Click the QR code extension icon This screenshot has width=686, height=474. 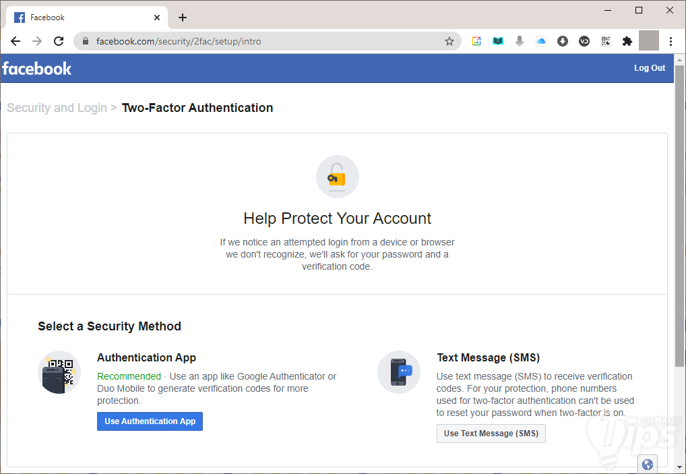[606, 41]
